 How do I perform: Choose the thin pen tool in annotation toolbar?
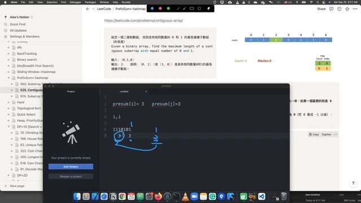coord(178,8)
